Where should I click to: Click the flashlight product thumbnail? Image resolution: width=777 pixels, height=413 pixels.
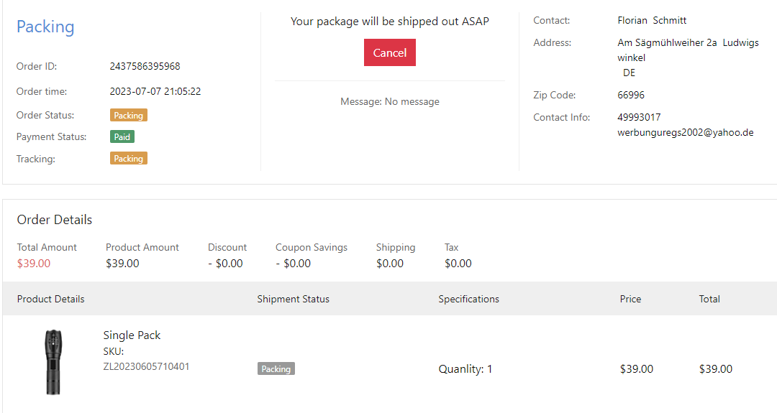51,362
